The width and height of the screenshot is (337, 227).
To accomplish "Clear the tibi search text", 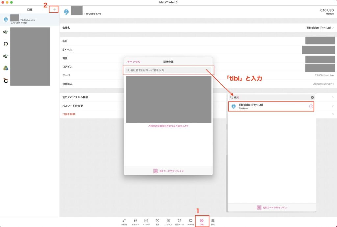I will coord(312,97).
